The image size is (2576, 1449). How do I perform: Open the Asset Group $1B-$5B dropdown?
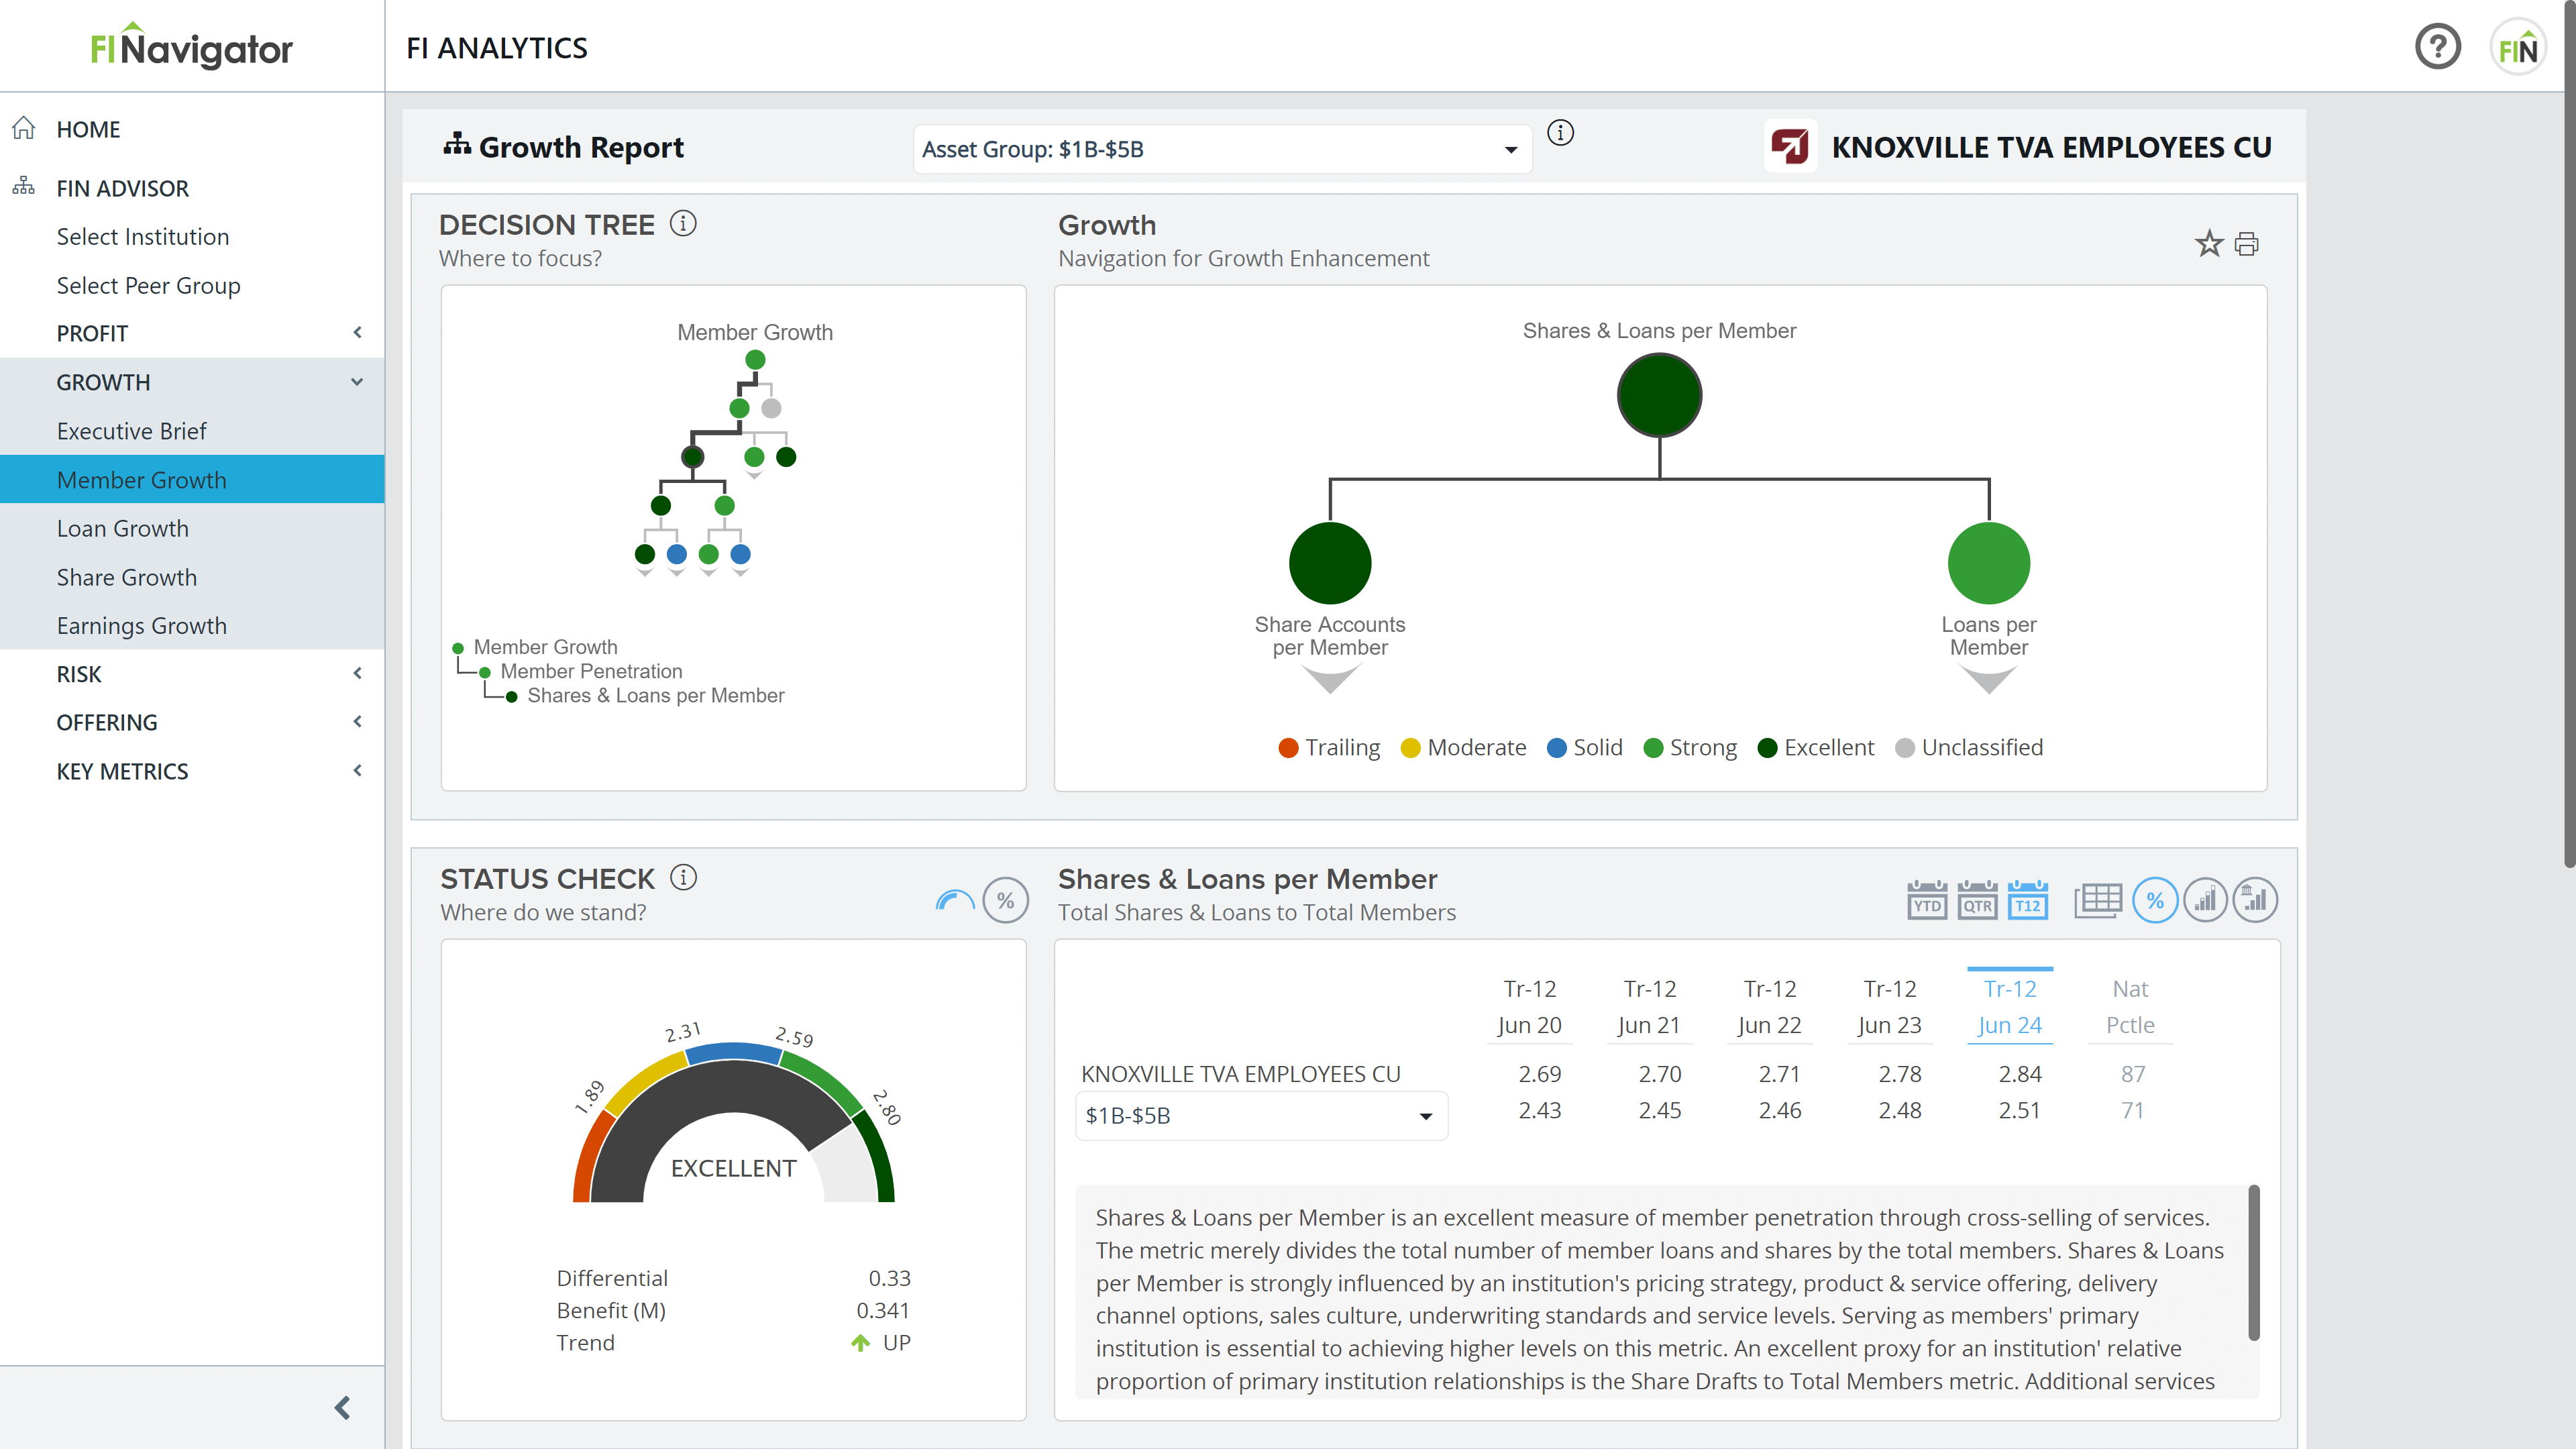click(x=1222, y=149)
